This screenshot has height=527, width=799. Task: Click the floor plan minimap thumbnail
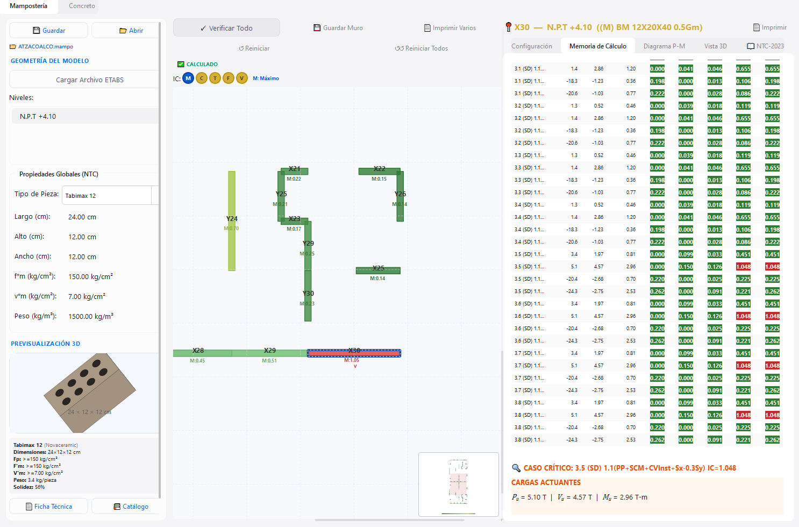coord(459,484)
